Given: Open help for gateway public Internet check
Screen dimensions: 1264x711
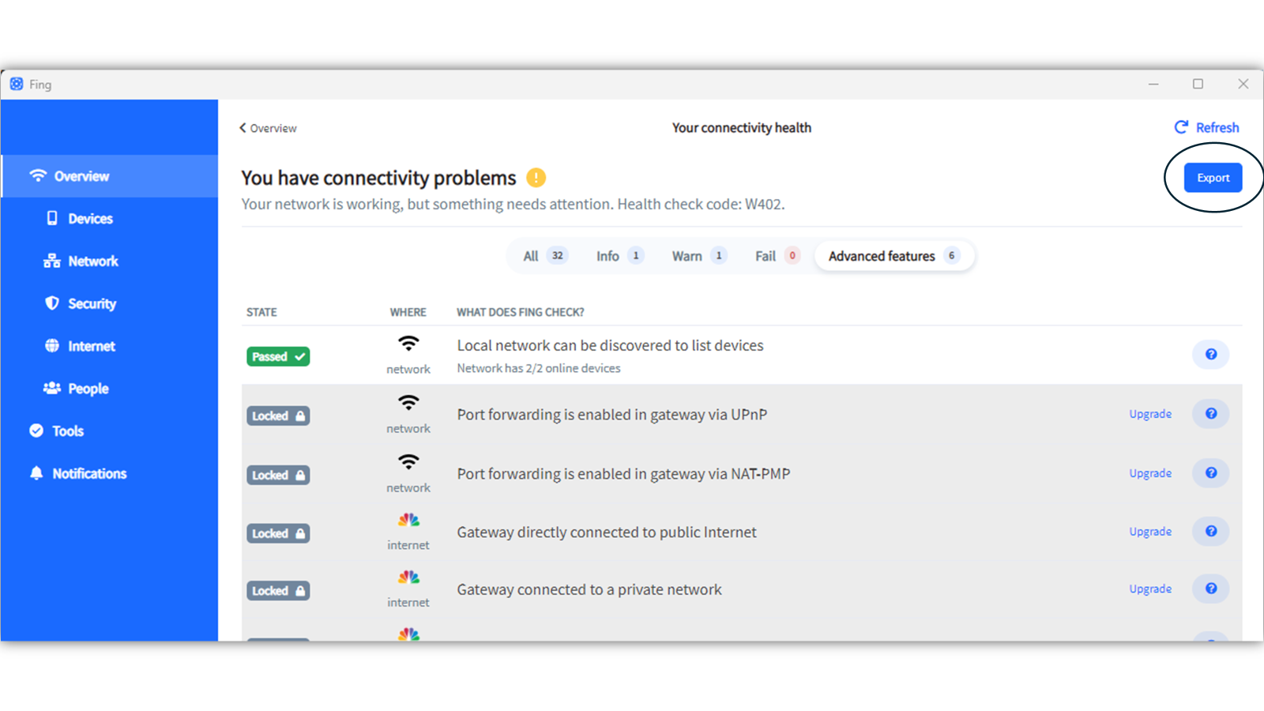Looking at the screenshot, I should click(1210, 532).
